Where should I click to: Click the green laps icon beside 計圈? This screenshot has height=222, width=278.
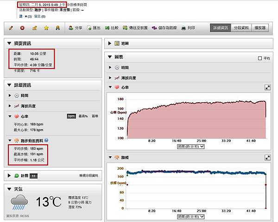pyautogui.click(x=17, y=176)
